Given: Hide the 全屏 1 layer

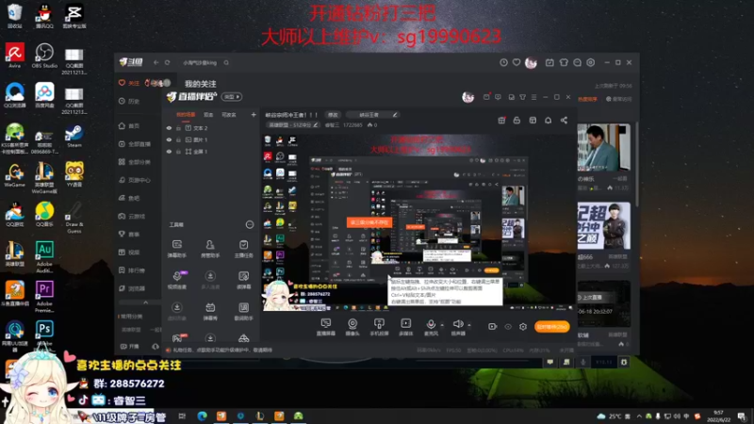Looking at the screenshot, I should [169, 152].
